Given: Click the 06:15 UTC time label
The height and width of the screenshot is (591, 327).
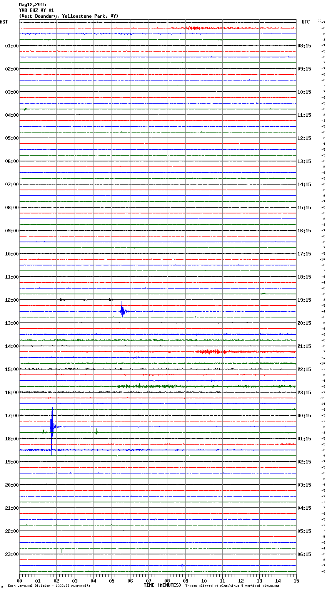Looking at the screenshot, I should click(304, 554).
